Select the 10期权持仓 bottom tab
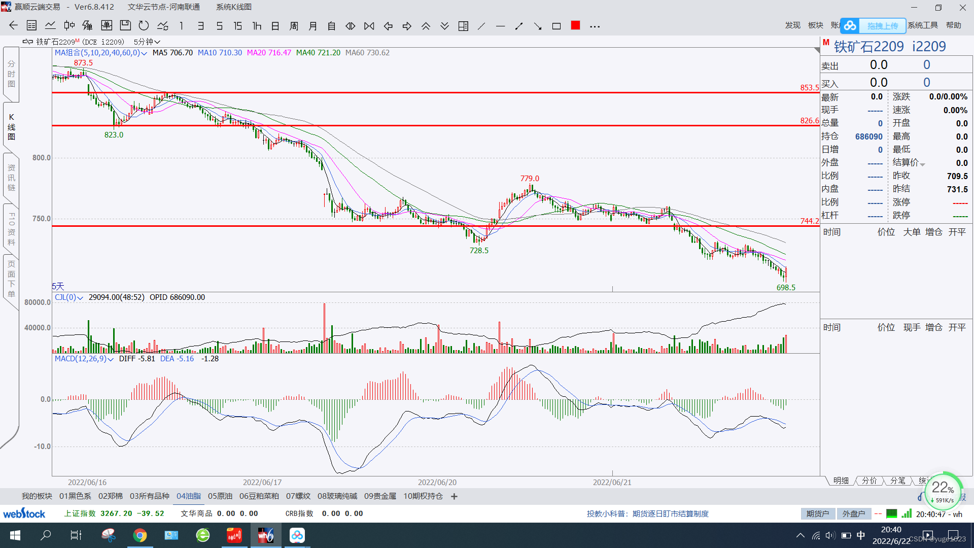 (423, 496)
